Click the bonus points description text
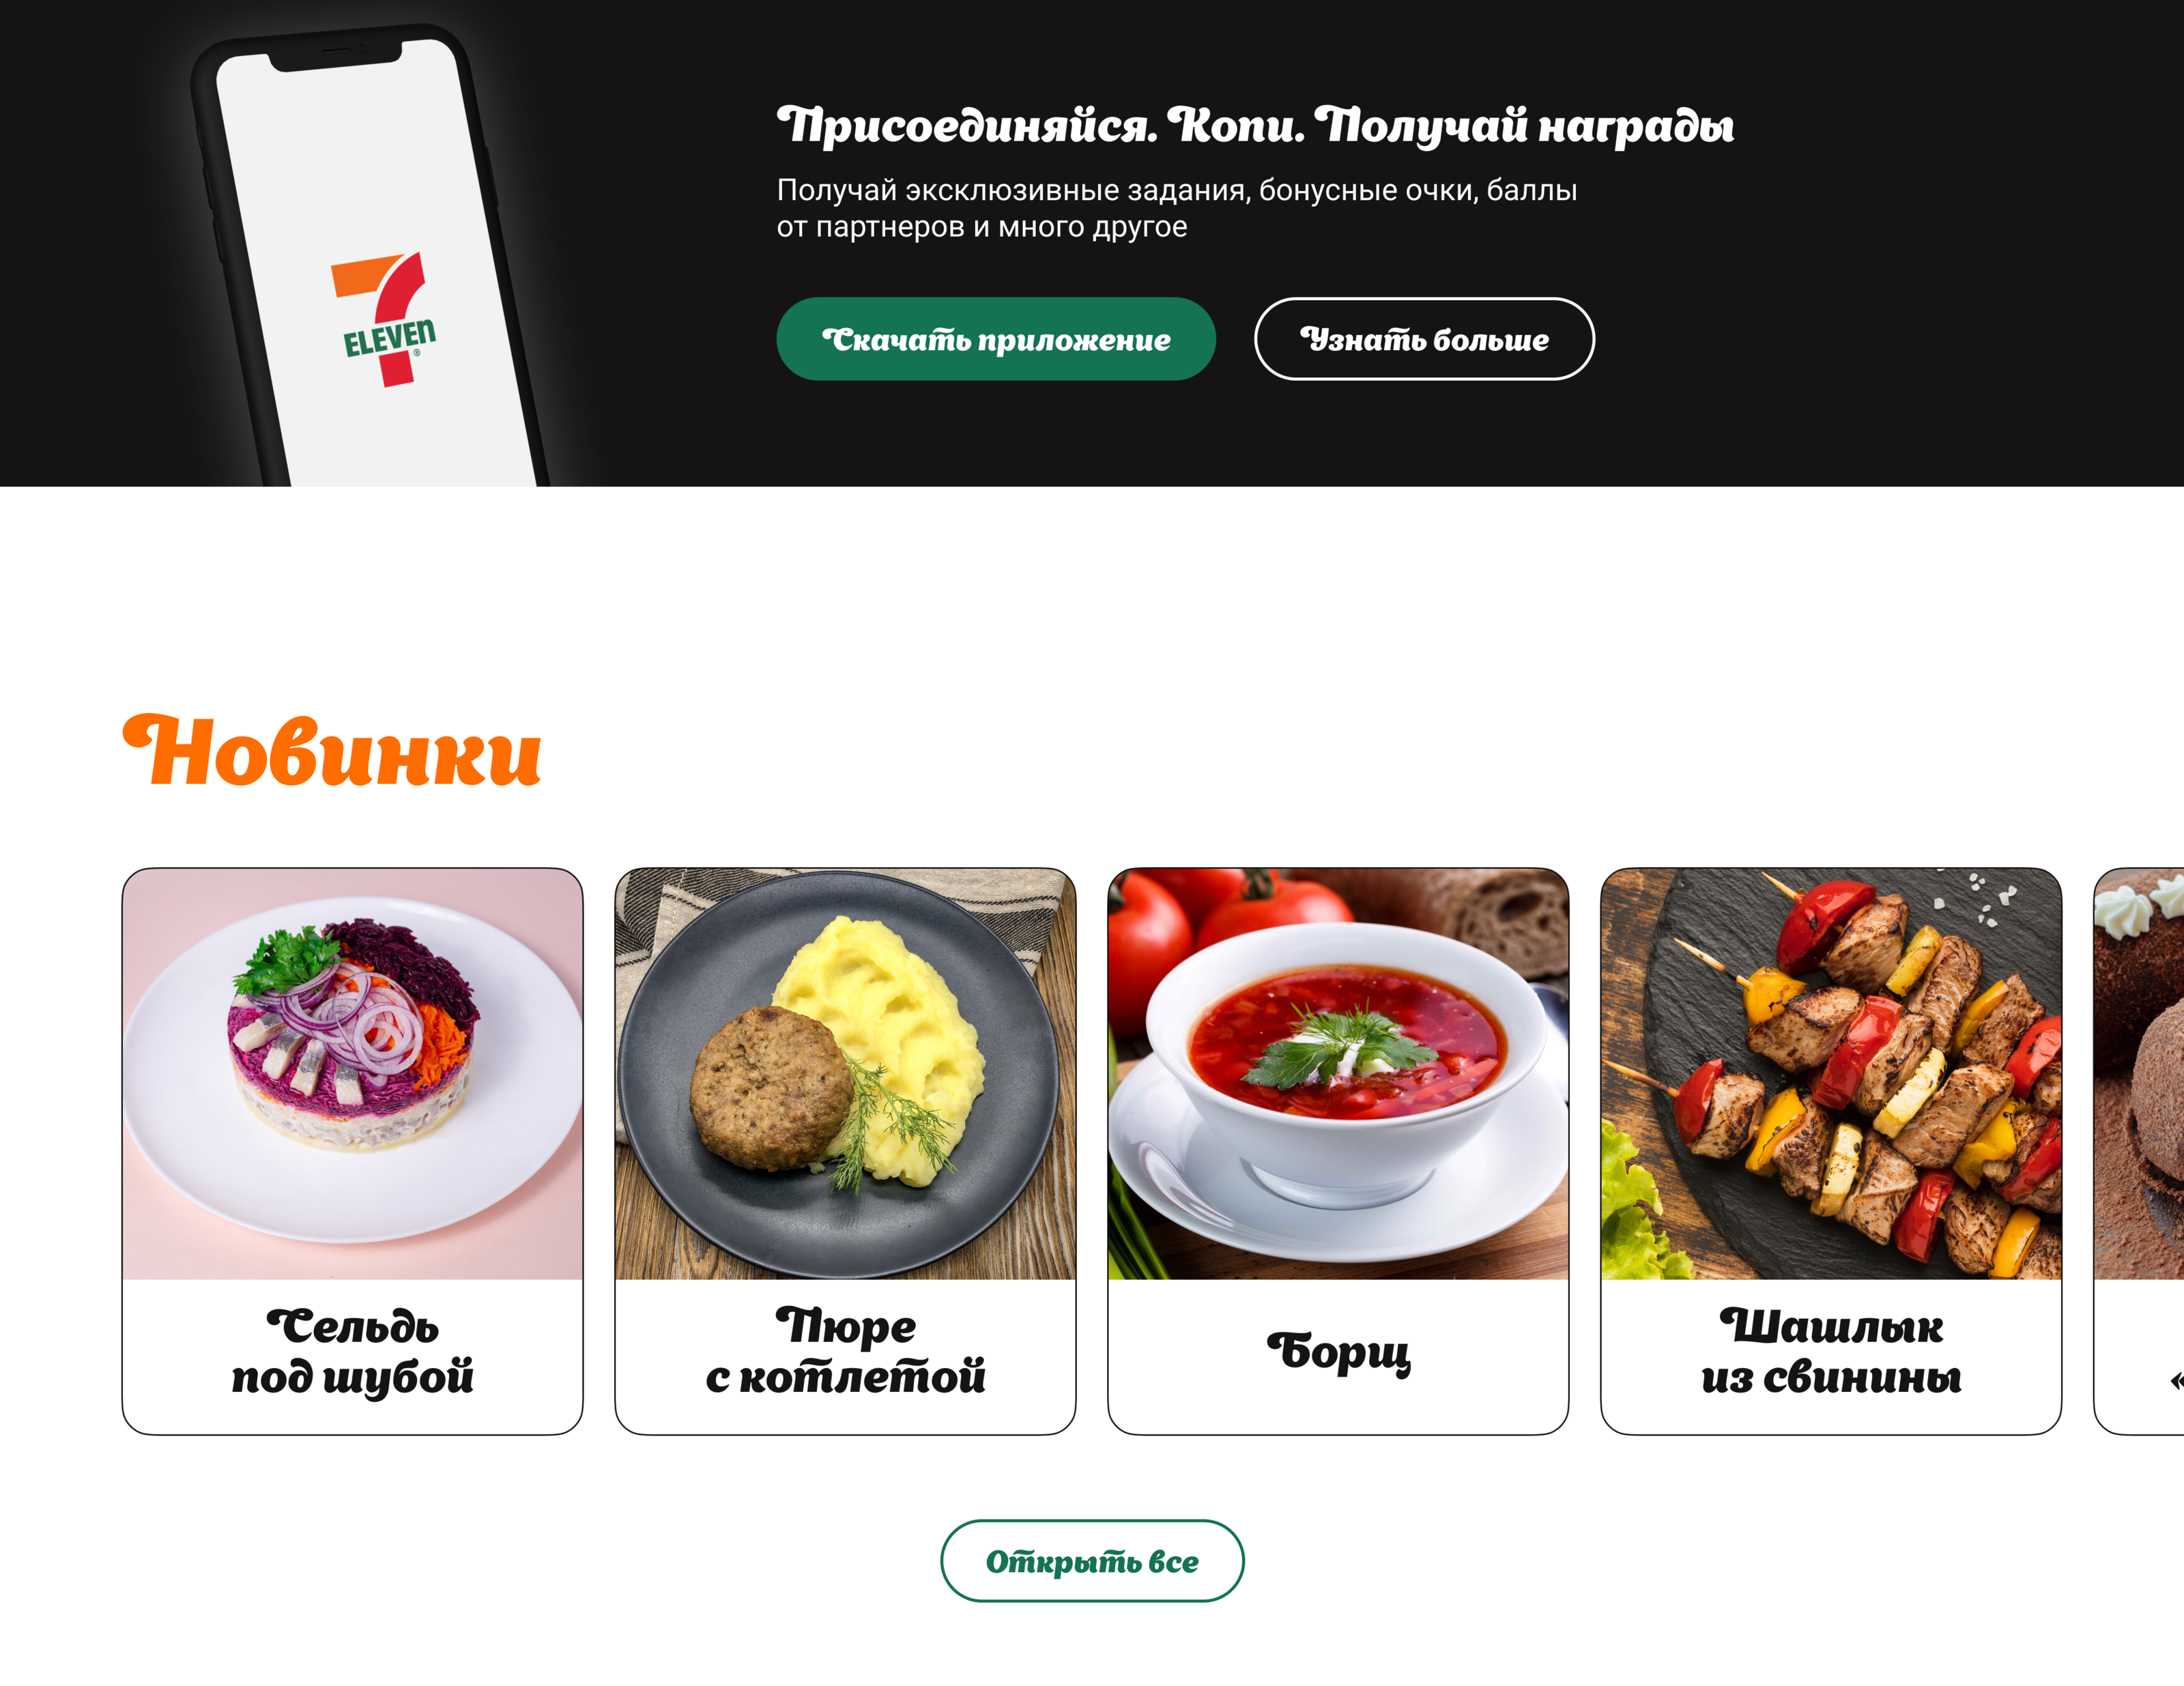 tap(1177, 208)
